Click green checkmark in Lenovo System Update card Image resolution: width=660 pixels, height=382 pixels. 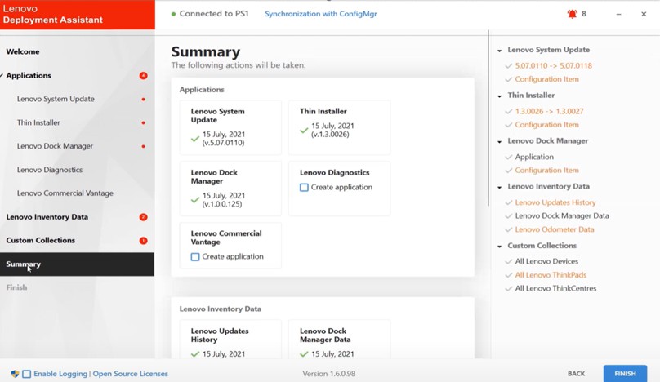tap(195, 139)
